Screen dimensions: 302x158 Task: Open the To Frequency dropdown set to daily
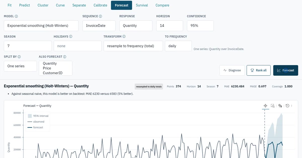click(x=178, y=46)
